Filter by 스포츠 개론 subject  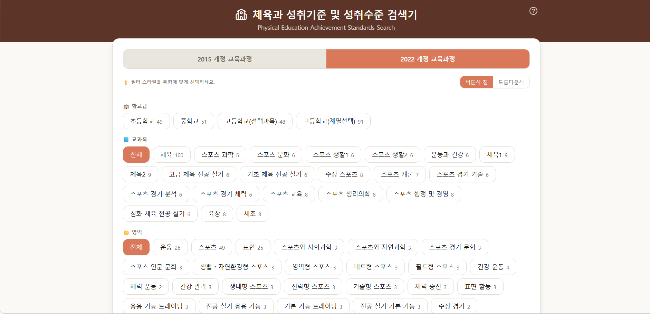pyautogui.click(x=400, y=174)
